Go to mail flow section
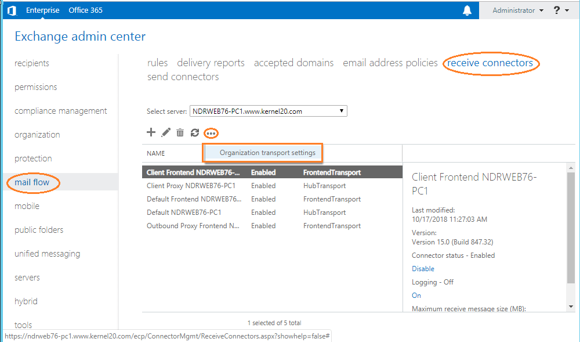This screenshot has width=580, height=342. pyautogui.click(x=32, y=182)
